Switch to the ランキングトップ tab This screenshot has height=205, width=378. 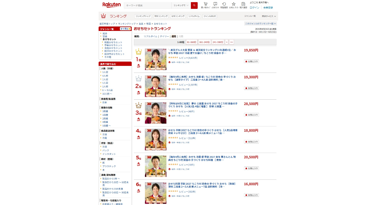click(x=143, y=16)
